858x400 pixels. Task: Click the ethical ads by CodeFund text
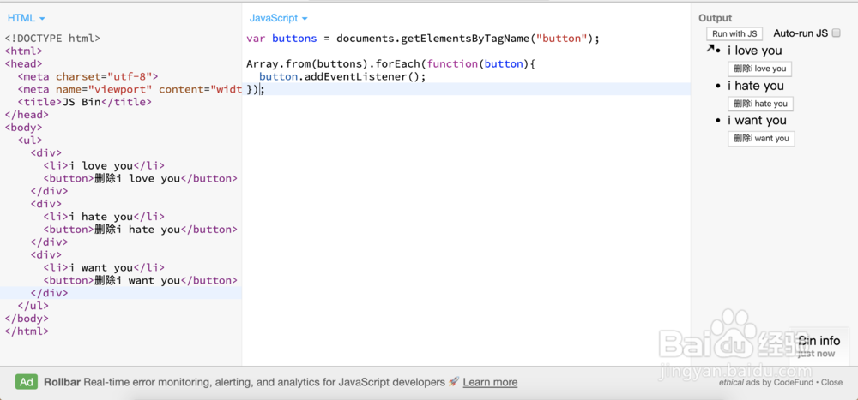click(x=768, y=383)
